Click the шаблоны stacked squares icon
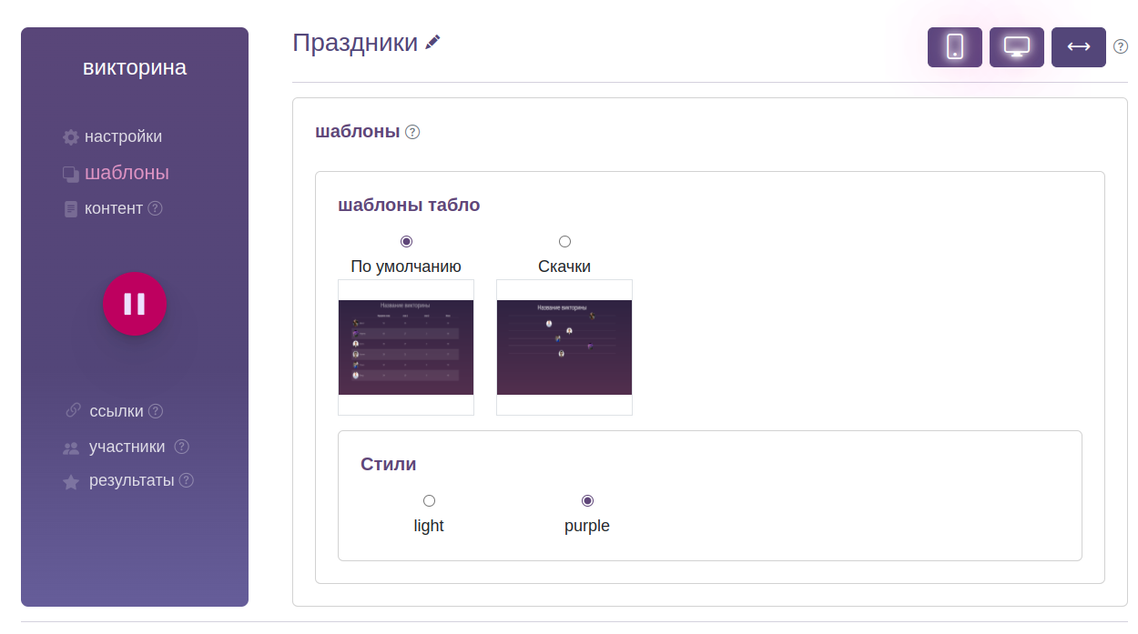The height and width of the screenshot is (634, 1138). (71, 174)
